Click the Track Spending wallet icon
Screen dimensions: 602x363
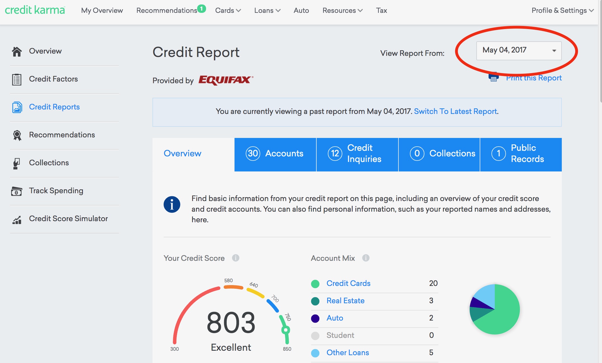[17, 191]
